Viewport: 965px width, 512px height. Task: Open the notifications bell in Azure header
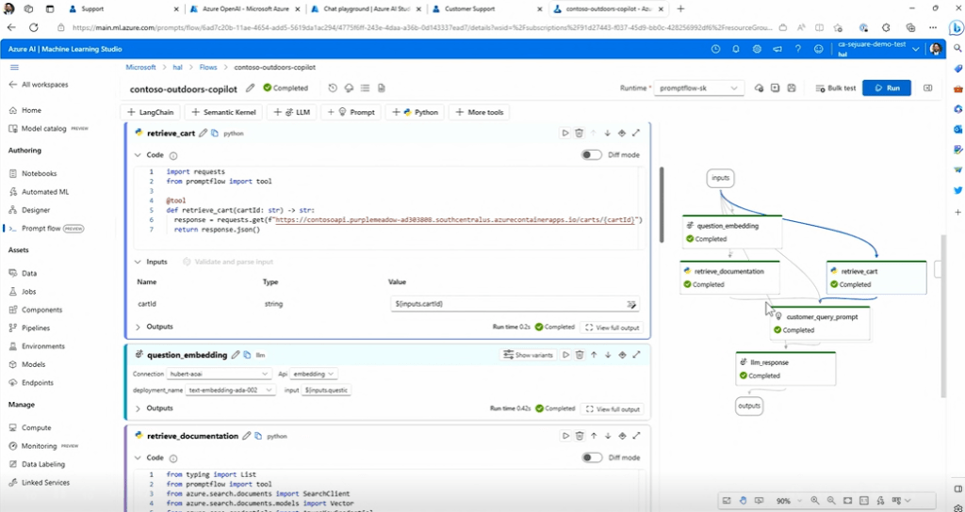click(736, 48)
